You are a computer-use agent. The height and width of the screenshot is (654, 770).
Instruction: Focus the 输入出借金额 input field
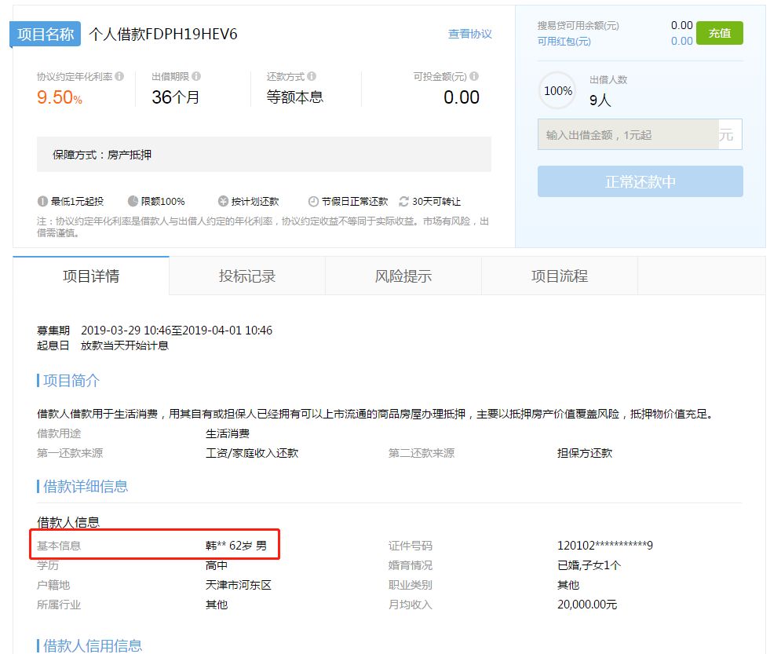pyautogui.click(x=628, y=134)
